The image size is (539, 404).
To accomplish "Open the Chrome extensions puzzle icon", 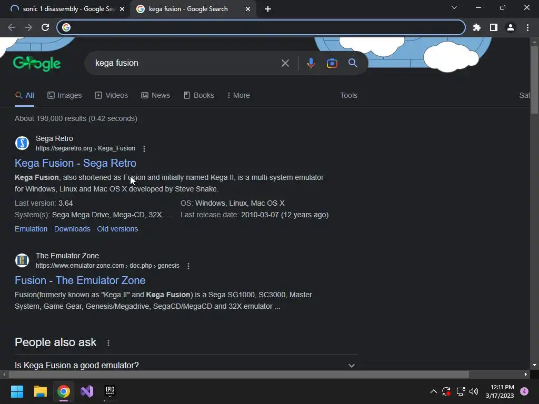I will tap(477, 27).
